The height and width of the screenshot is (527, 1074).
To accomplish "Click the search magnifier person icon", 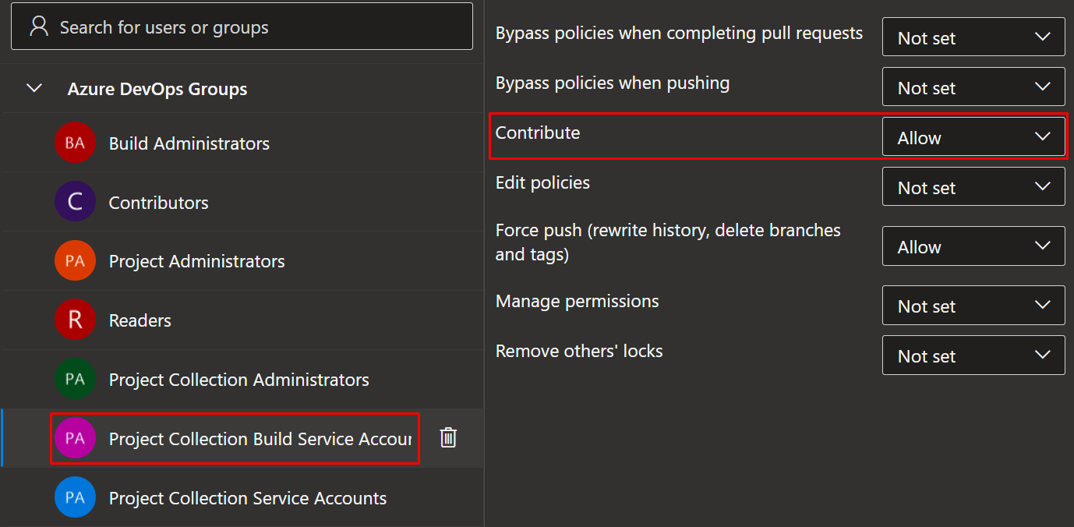I will click(37, 26).
